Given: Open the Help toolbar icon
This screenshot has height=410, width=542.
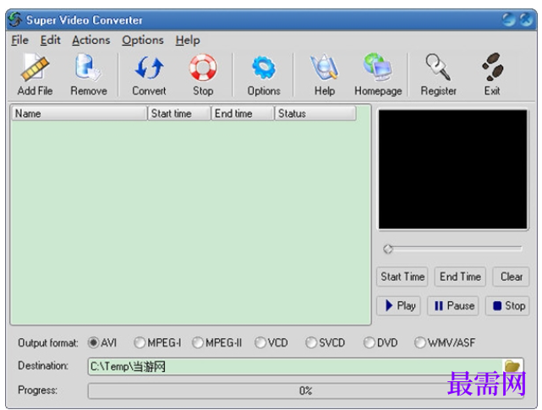Looking at the screenshot, I should tap(324, 67).
